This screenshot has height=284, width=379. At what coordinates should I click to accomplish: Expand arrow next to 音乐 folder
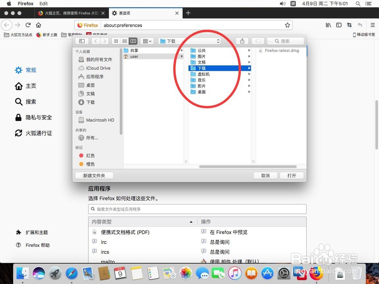249,80
